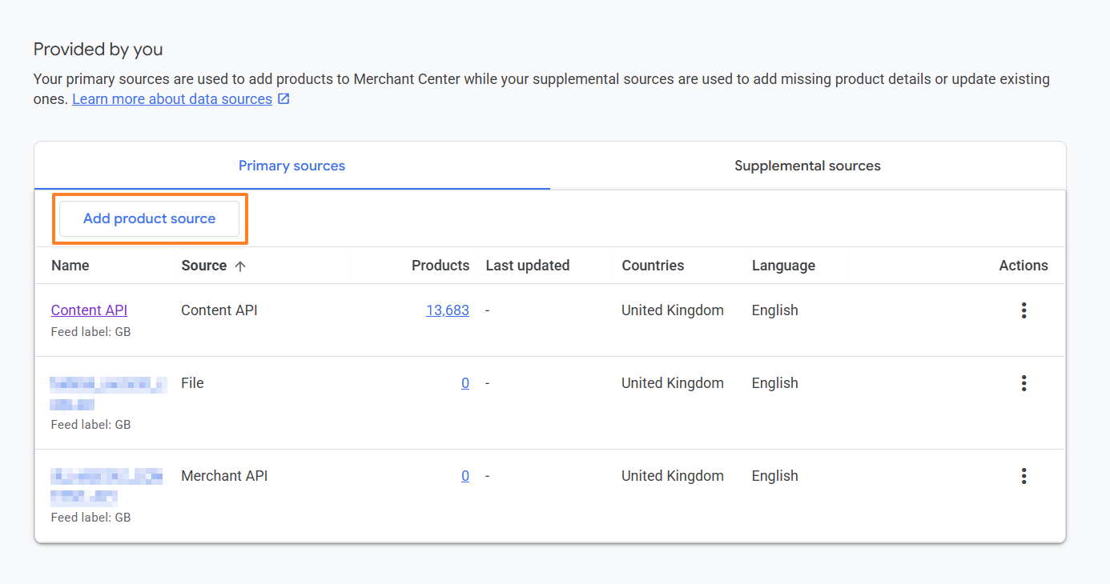Sort table by Products column header
The width and height of the screenshot is (1110, 584).
click(440, 266)
